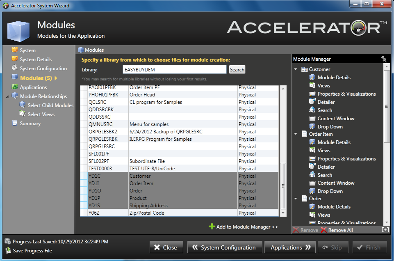Screen dimensions: 394x261
Task: Toggle row selector for QCLSRC row
Action: click(84, 102)
